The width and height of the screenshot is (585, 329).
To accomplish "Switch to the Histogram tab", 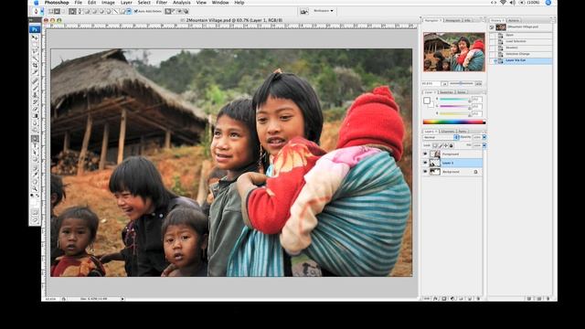I will click(x=453, y=20).
